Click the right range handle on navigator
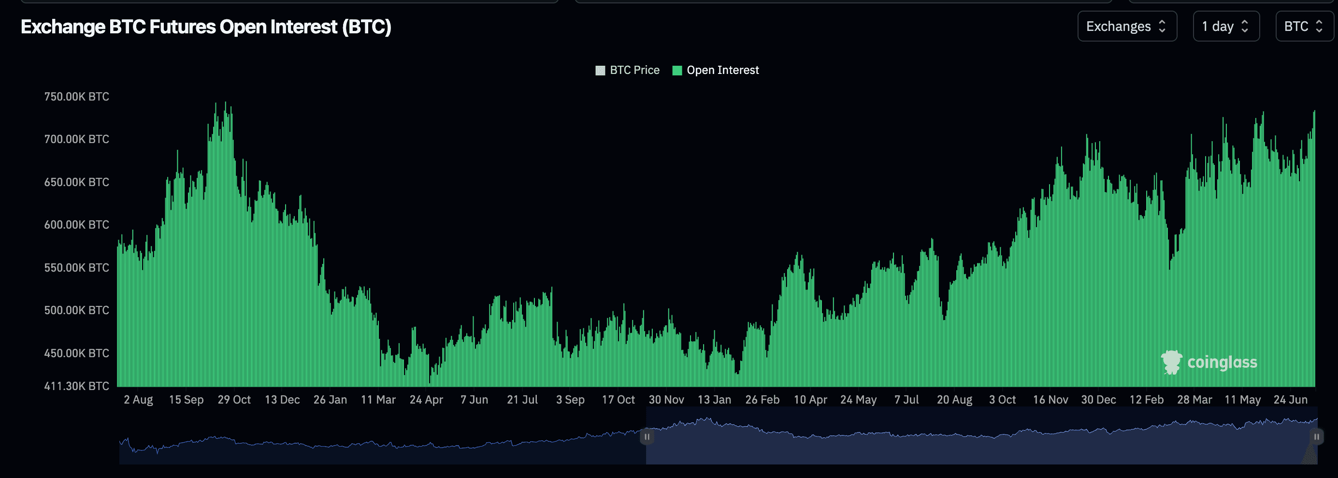 [1316, 437]
